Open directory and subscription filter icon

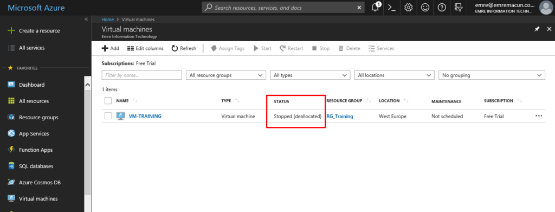pos(459,8)
